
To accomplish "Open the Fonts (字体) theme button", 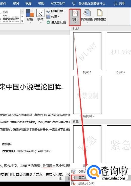I will pyautogui.click(x=40, y=16).
